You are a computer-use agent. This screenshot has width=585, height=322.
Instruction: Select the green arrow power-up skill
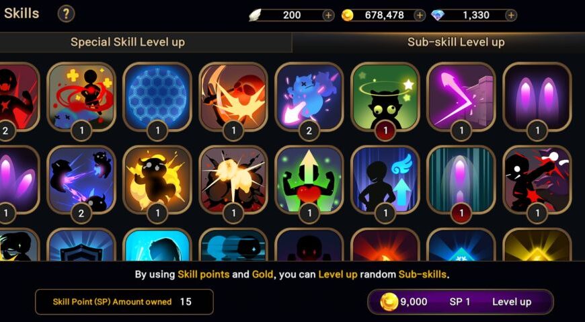[309, 180]
